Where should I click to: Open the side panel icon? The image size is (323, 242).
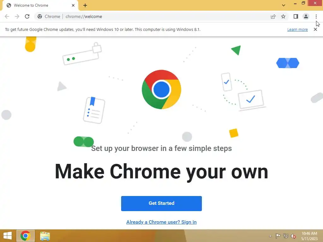click(296, 16)
